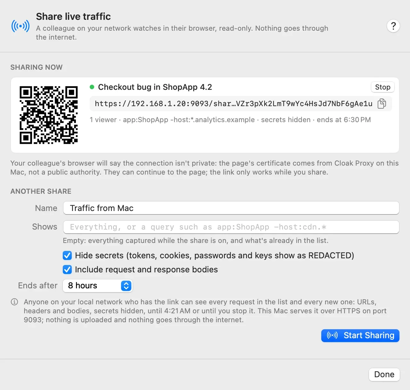410x390 pixels.
Task: Click the Shows query filter field
Action: coord(231,227)
